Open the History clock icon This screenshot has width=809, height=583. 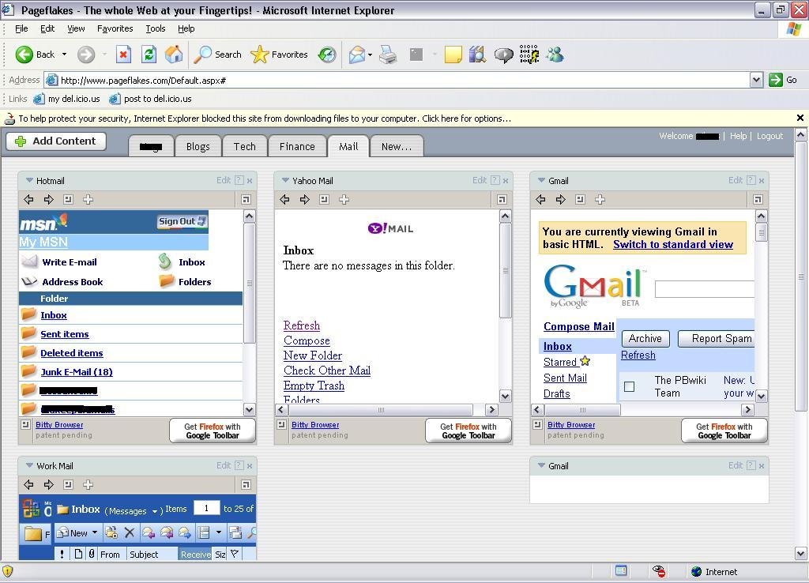[326, 55]
